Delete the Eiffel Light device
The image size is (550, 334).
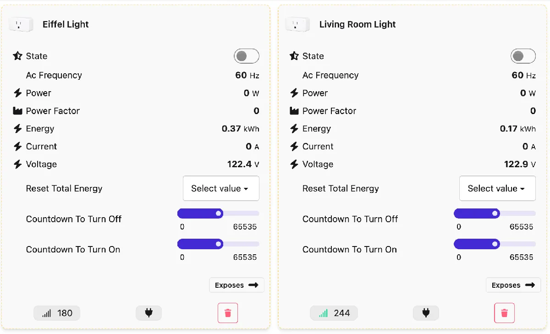(228, 313)
